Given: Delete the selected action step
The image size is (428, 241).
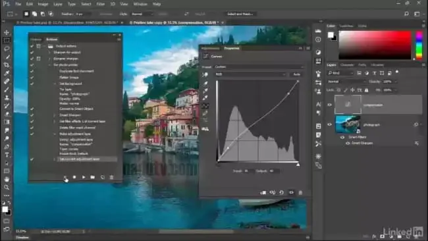Looking at the screenshot, I should click(111, 177).
